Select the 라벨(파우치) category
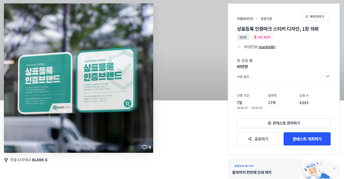 pyautogui.click(x=245, y=19)
